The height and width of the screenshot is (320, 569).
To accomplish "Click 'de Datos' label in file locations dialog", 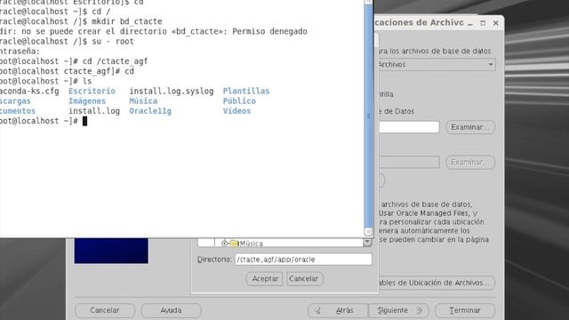I will [x=396, y=111].
